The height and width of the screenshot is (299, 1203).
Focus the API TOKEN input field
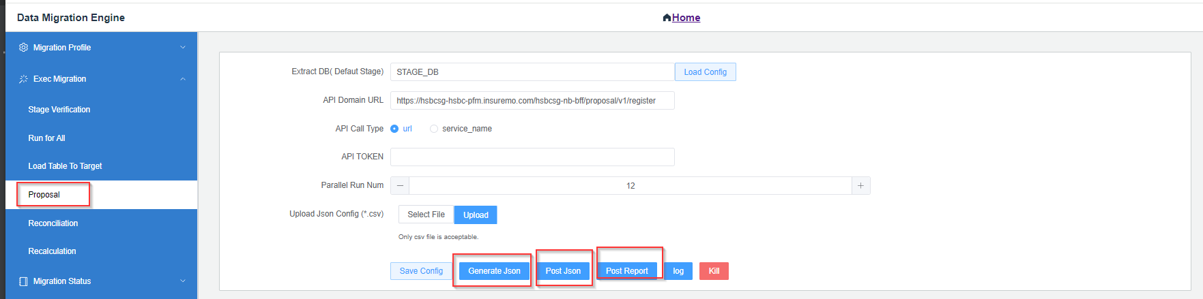click(x=532, y=157)
